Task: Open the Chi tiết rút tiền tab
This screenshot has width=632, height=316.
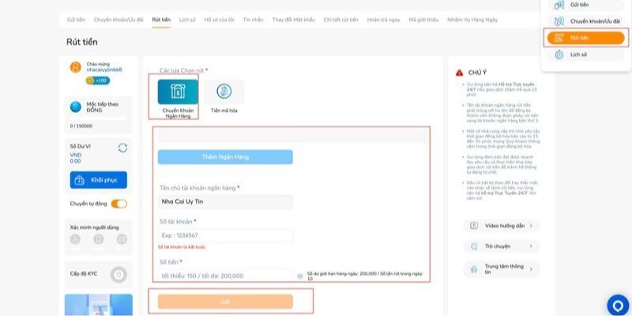Action: [x=340, y=20]
